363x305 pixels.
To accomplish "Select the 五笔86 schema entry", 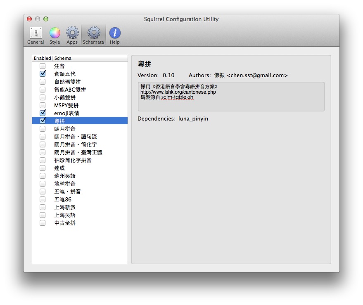I will (63, 199).
